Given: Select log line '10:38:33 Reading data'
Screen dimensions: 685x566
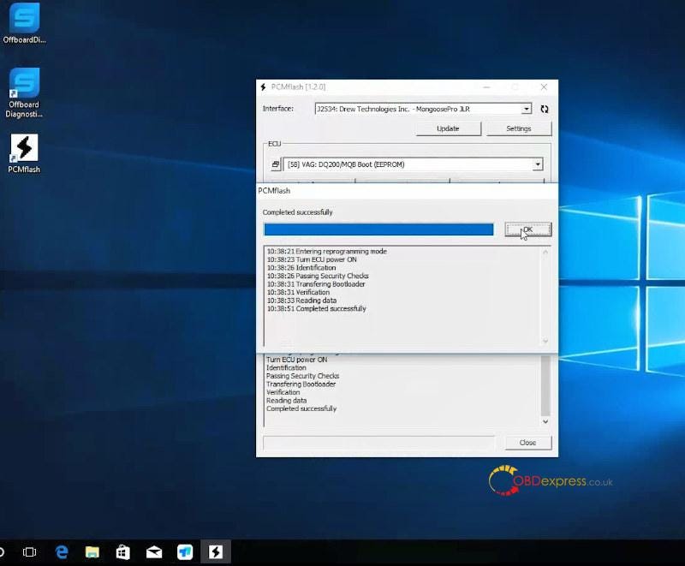Looking at the screenshot, I should pyautogui.click(x=302, y=301).
